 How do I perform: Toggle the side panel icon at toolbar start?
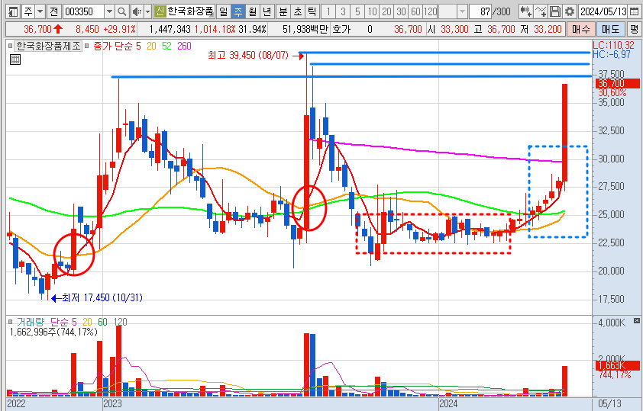pos(14,11)
